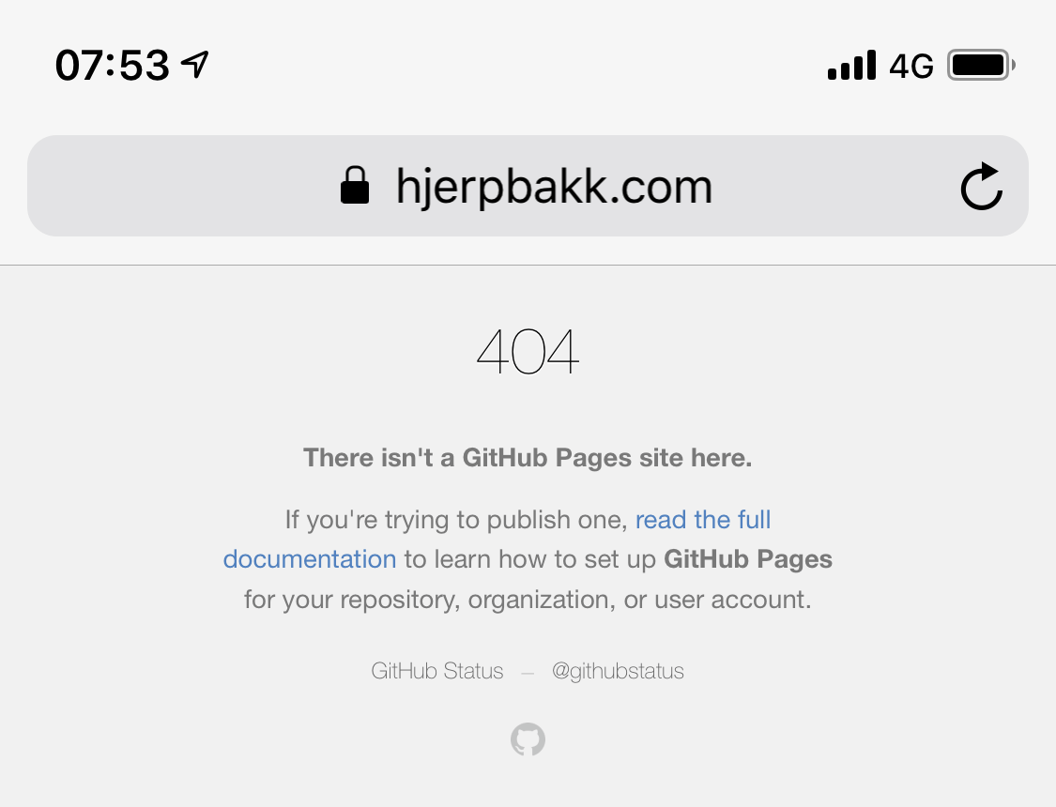The image size is (1056, 807).
Task: Tap the battery indicator icon
Action: 981,66
